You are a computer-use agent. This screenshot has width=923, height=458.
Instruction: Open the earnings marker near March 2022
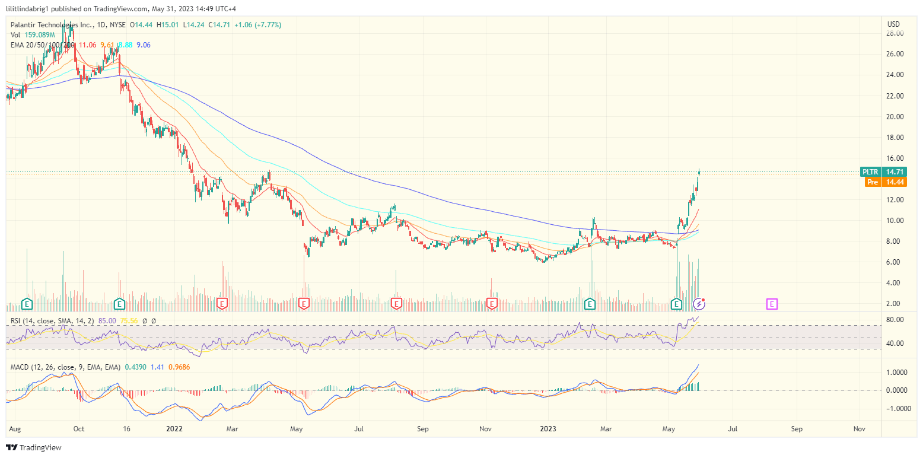[x=222, y=303]
